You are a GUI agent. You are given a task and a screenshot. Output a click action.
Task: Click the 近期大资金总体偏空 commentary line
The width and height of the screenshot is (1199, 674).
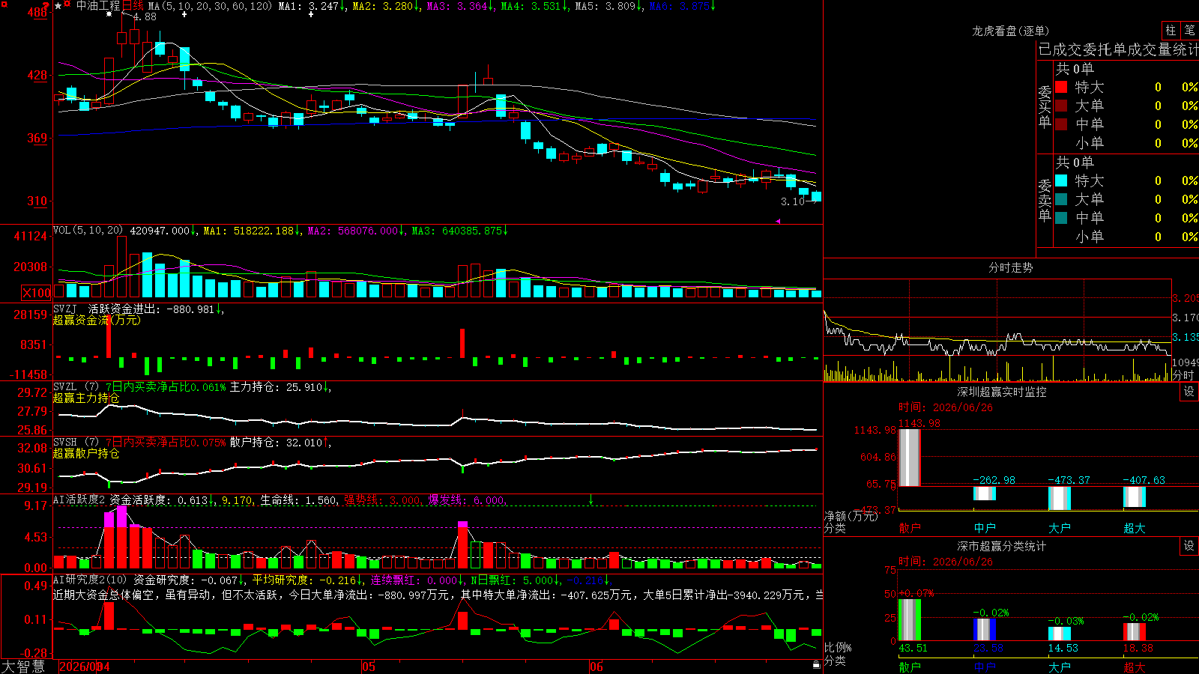tap(438, 595)
